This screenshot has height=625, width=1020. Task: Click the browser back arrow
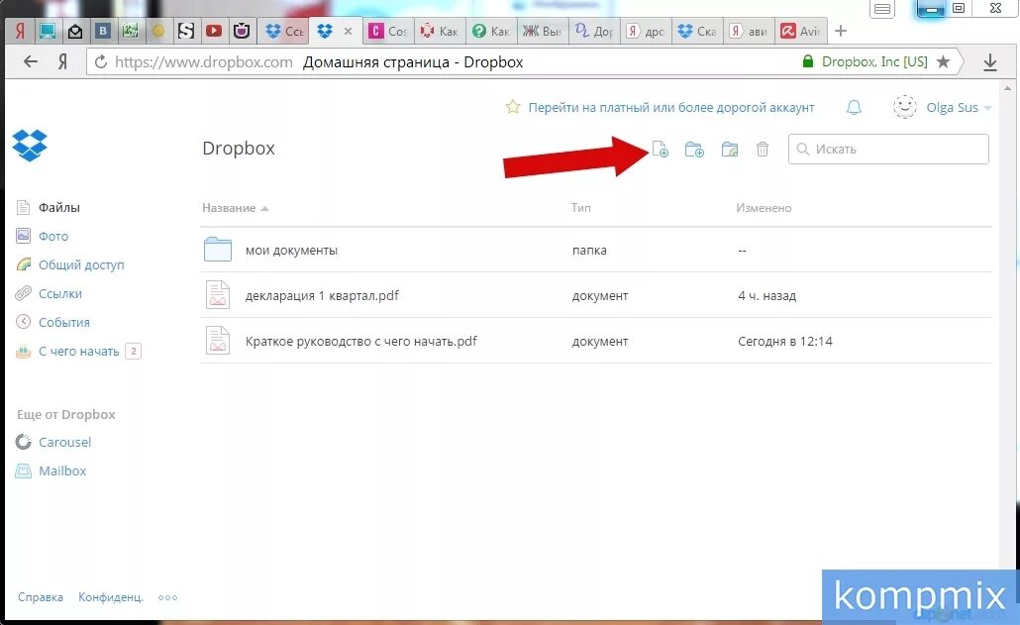(31, 61)
